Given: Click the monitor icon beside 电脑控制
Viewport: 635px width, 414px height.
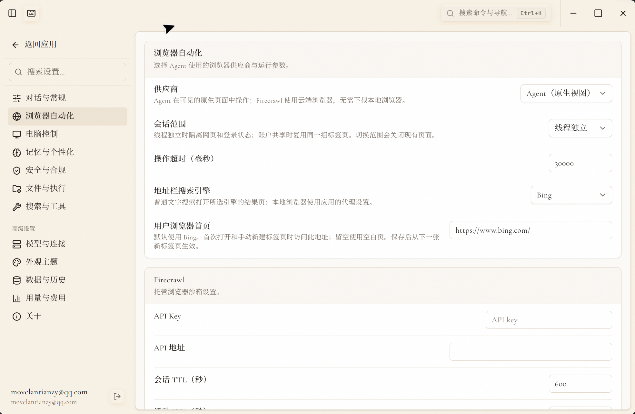Looking at the screenshot, I should pos(17,134).
